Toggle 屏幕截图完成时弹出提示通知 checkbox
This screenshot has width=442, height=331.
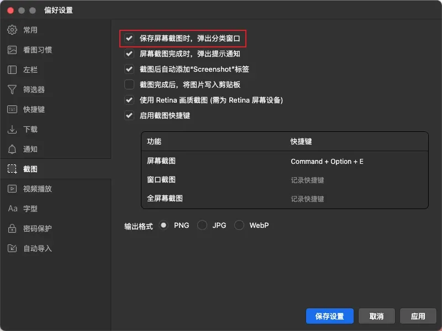point(129,54)
